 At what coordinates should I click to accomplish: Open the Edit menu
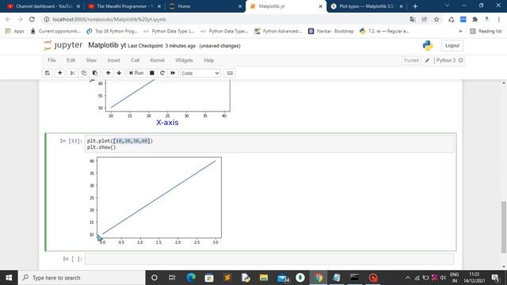pos(71,60)
